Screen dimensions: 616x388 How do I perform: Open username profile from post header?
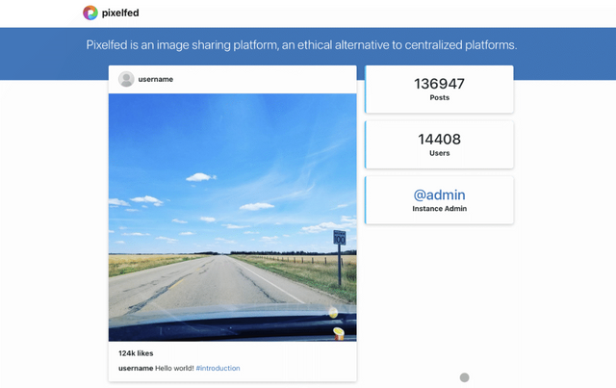point(156,79)
